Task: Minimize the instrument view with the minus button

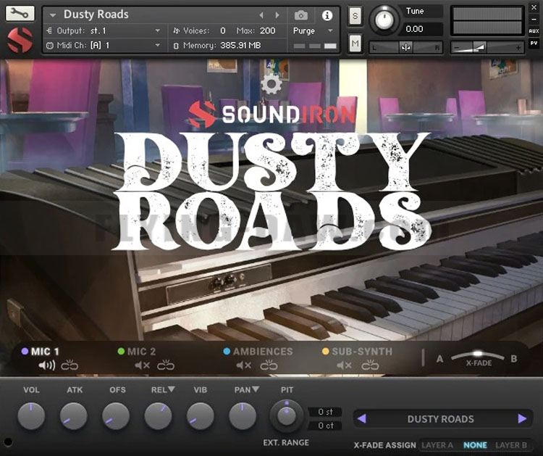Action: (534, 20)
